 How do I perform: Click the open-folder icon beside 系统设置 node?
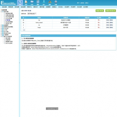point(3,12)
